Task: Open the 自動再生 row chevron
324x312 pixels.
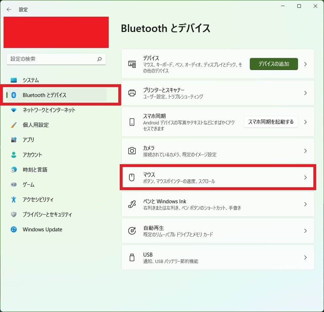Action: tap(306, 231)
